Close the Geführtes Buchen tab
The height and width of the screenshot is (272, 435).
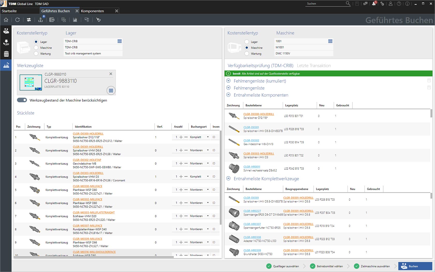pyautogui.click(x=77, y=11)
